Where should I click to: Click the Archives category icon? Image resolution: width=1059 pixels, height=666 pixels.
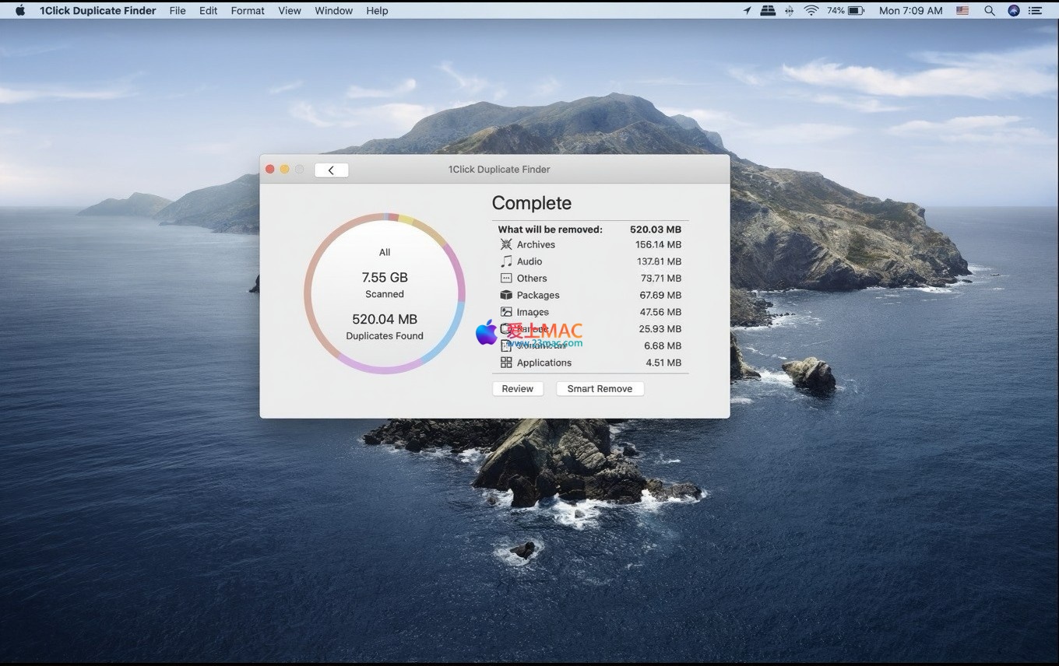click(506, 244)
